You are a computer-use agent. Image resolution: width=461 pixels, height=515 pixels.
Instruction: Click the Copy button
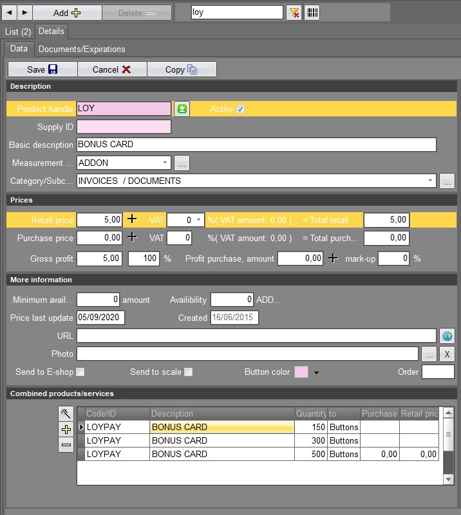click(182, 69)
